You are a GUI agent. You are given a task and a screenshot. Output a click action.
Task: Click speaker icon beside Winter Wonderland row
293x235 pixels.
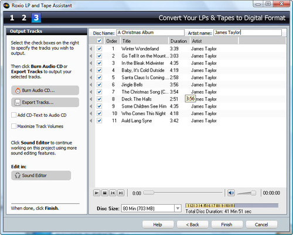pos(91,49)
